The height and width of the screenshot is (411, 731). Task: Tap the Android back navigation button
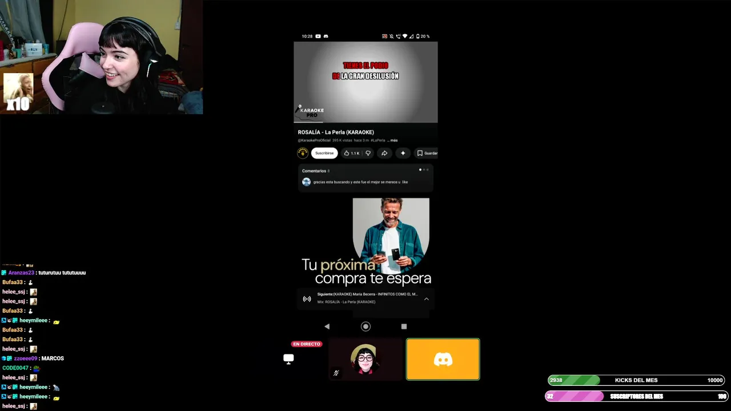click(327, 327)
